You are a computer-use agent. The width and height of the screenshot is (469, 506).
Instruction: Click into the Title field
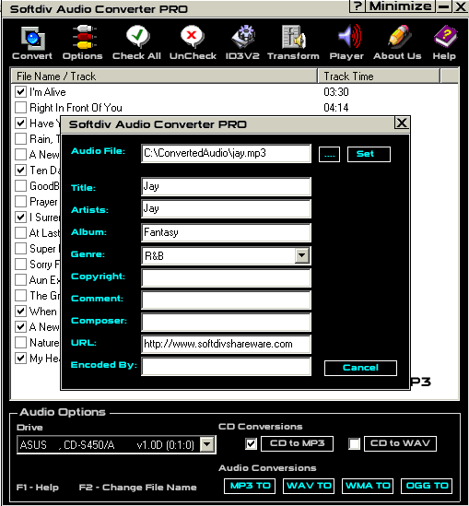pyautogui.click(x=226, y=186)
